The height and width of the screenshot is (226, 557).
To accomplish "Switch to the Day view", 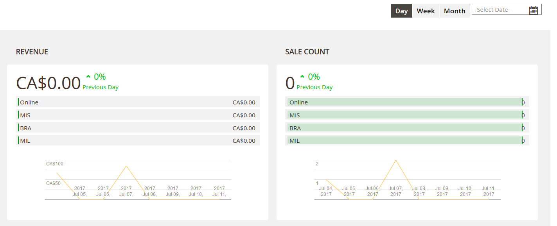I will (401, 11).
